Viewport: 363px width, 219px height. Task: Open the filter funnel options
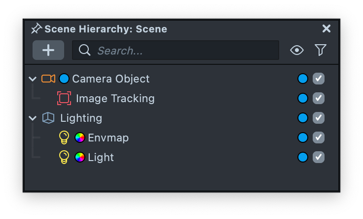[321, 50]
